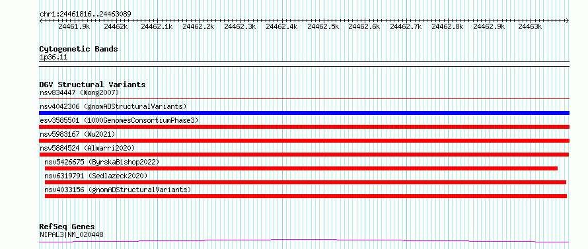Open variant nsv4042306 gnomAD label

[113, 106]
